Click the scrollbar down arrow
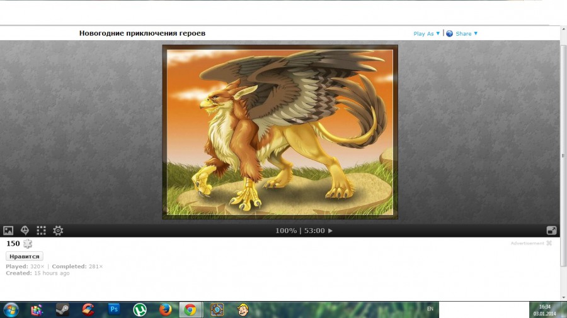The width and height of the screenshot is (567, 318). click(x=563, y=297)
